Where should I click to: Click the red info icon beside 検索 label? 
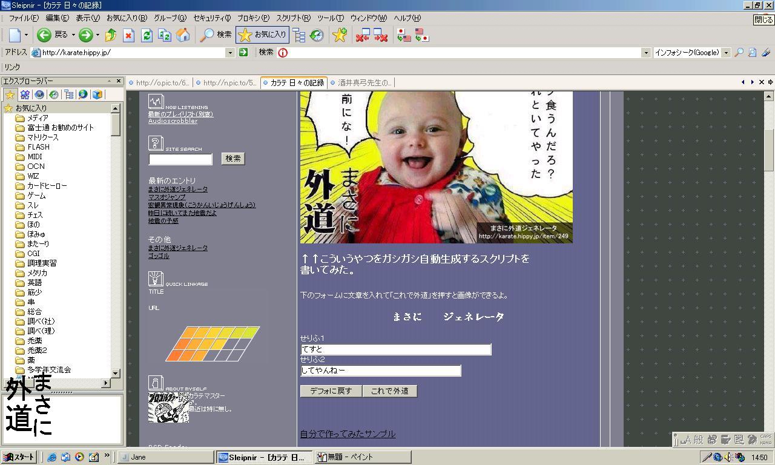coord(283,53)
